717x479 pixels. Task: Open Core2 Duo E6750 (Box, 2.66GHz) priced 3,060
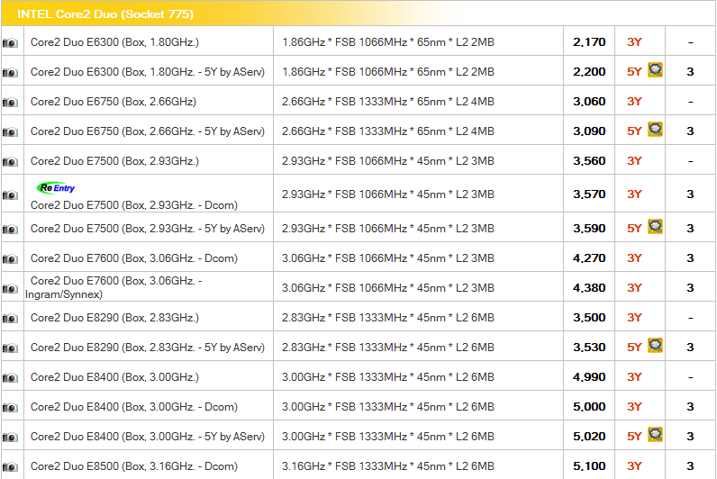click(x=113, y=102)
